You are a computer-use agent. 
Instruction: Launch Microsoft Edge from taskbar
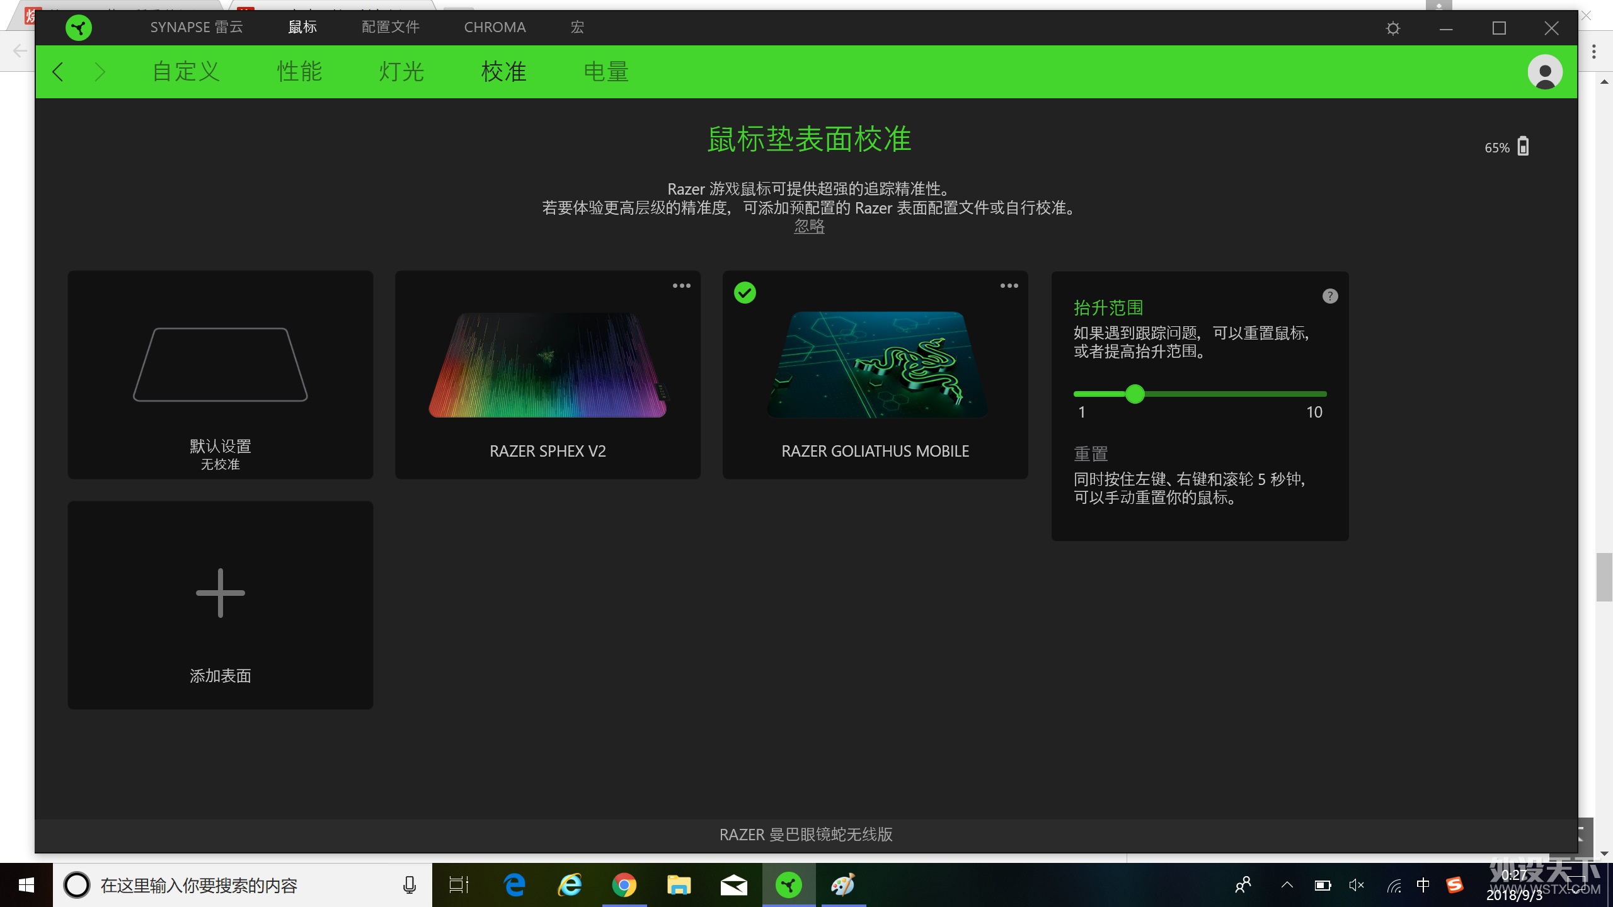pyautogui.click(x=515, y=886)
